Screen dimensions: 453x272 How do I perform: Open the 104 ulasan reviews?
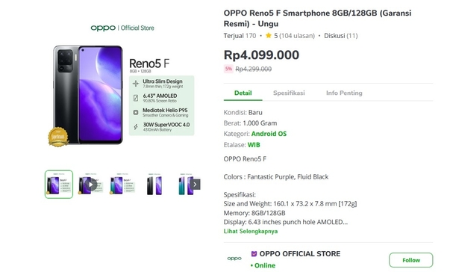(297, 36)
